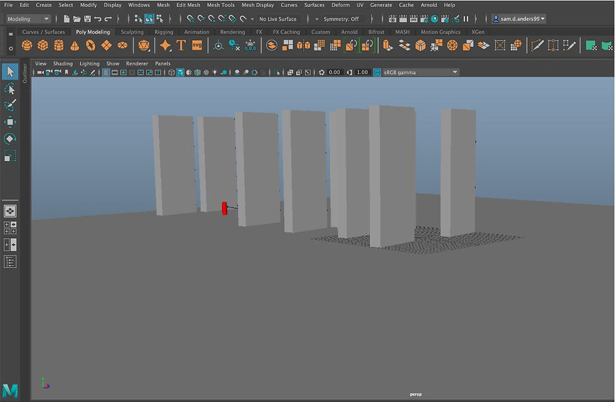Pick the Lasso Select tool
This screenshot has width=615, height=402.
(10, 89)
